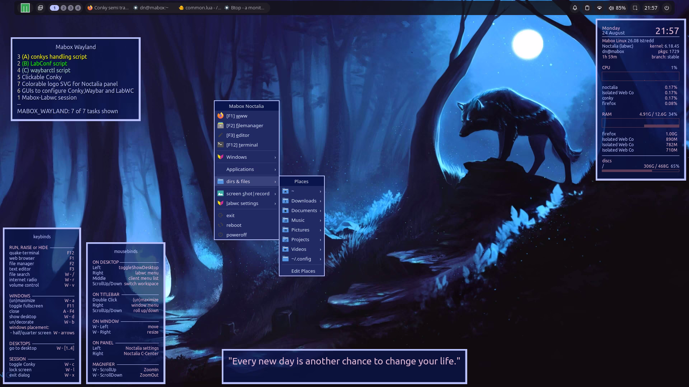Open the [F2] filemanager icon in the menu
The width and height of the screenshot is (689, 387).
[220, 125]
